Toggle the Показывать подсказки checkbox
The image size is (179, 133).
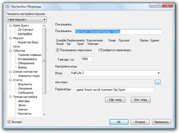(57, 50)
